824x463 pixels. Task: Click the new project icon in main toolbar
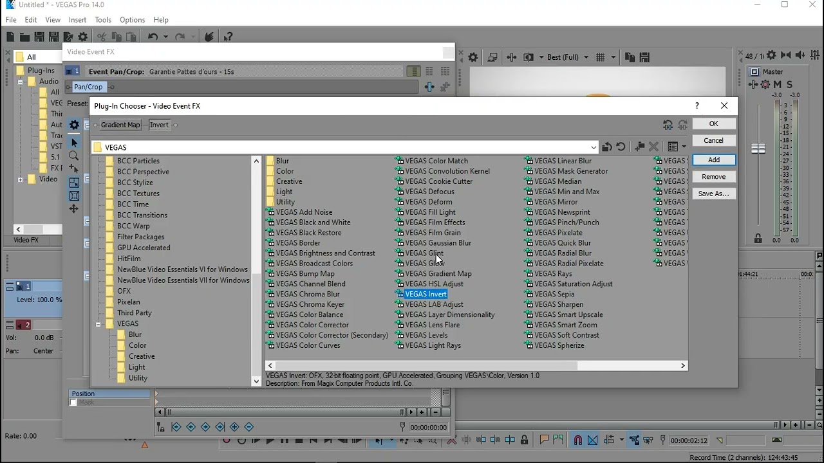pyautogui.click(x=10, y=37)
